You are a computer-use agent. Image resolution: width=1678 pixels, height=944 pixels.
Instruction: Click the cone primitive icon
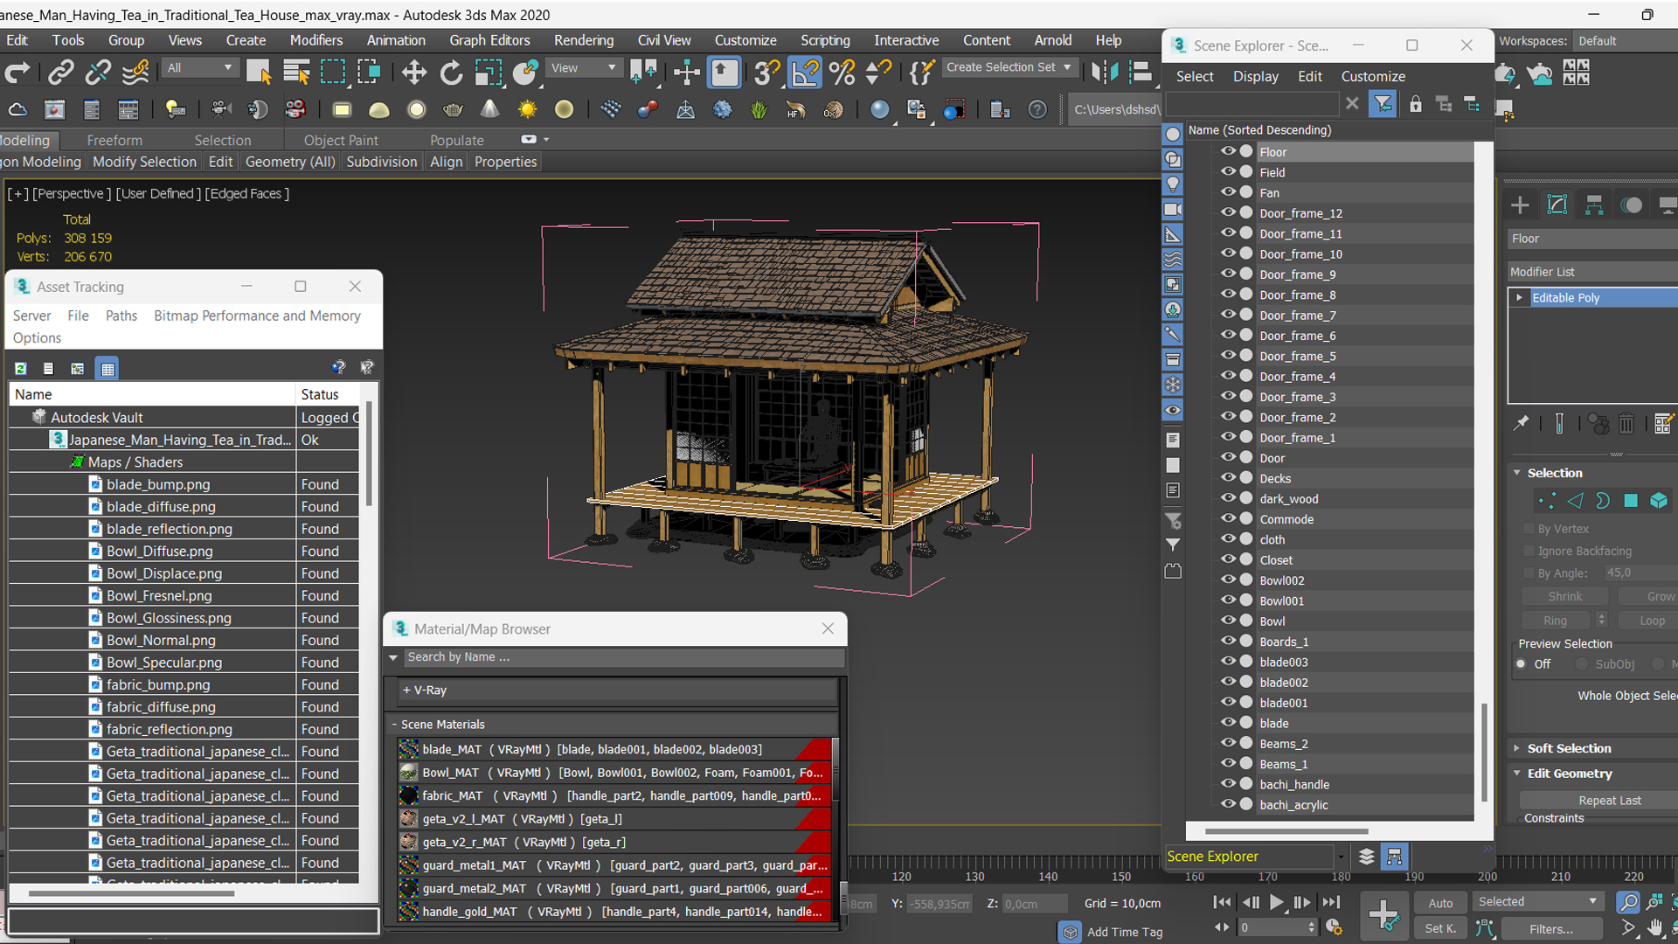(x=489, y=109)
